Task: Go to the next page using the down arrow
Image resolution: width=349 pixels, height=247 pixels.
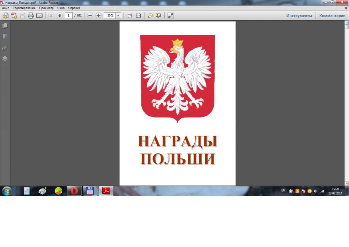Action: point(59,16)
